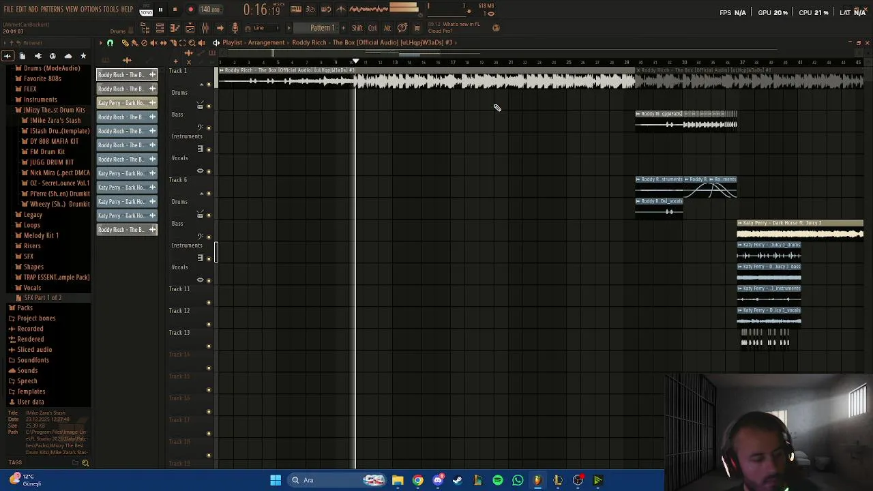Image resolution: width=873 pixels, height=491 pixels.
Task: Select the playlist speaker playback tool
Action: click(x=201, y=42)
